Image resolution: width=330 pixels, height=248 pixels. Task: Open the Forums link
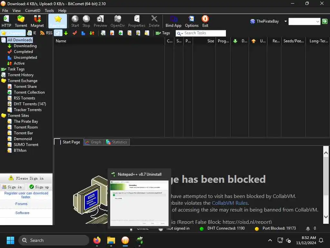click(x=21, y=204)
